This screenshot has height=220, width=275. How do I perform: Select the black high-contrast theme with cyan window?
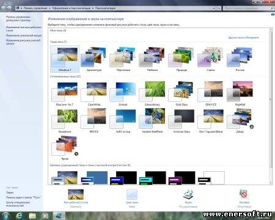point(153,178)
